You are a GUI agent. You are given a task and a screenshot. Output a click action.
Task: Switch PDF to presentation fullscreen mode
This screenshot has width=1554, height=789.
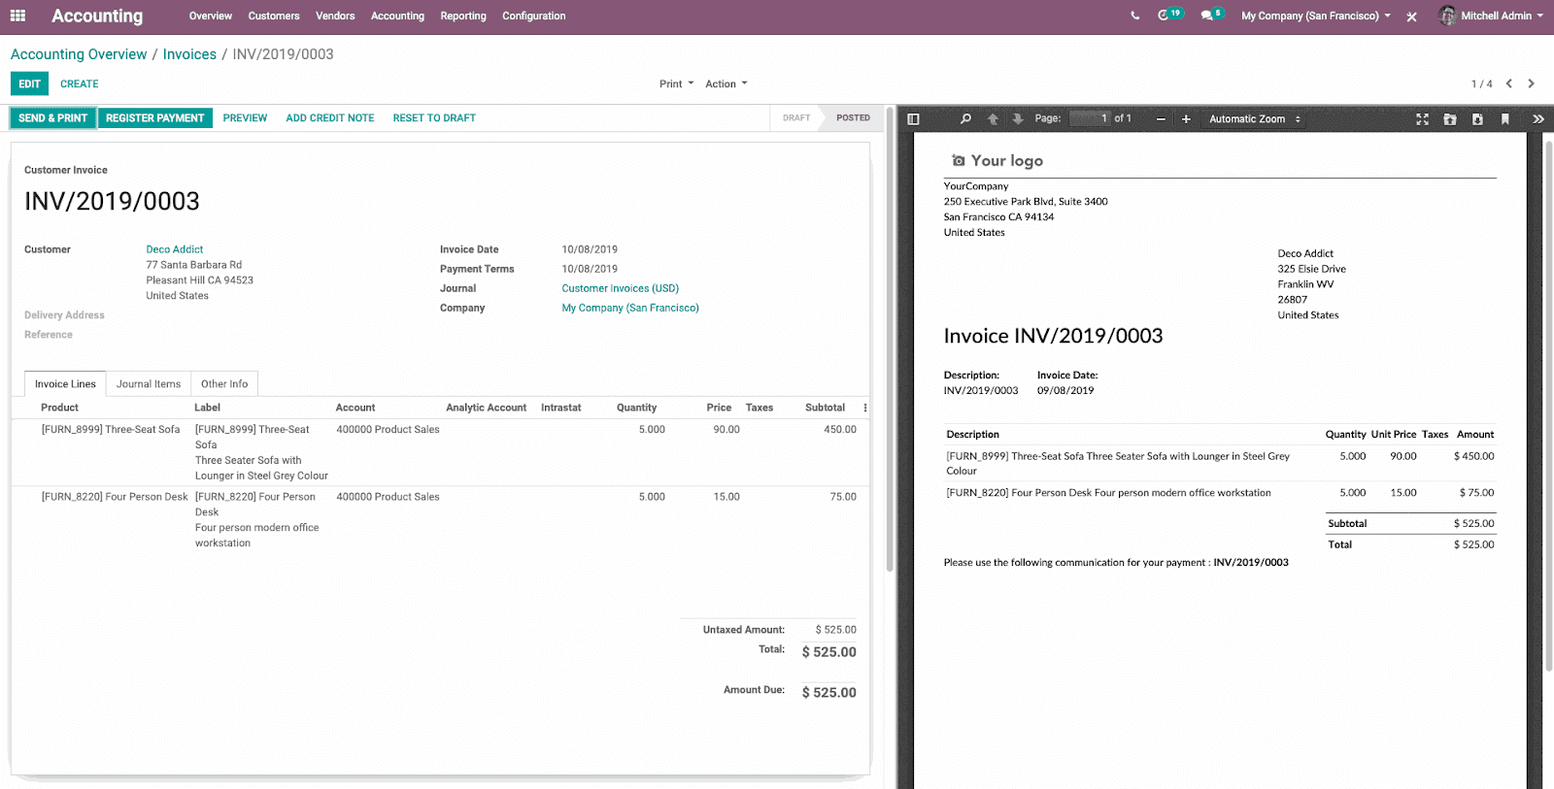[1422, 119]
